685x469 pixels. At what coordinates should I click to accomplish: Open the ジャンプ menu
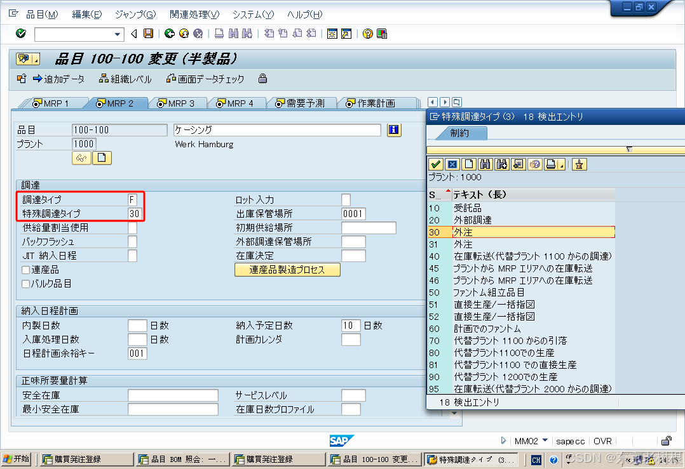coord(135,15)
